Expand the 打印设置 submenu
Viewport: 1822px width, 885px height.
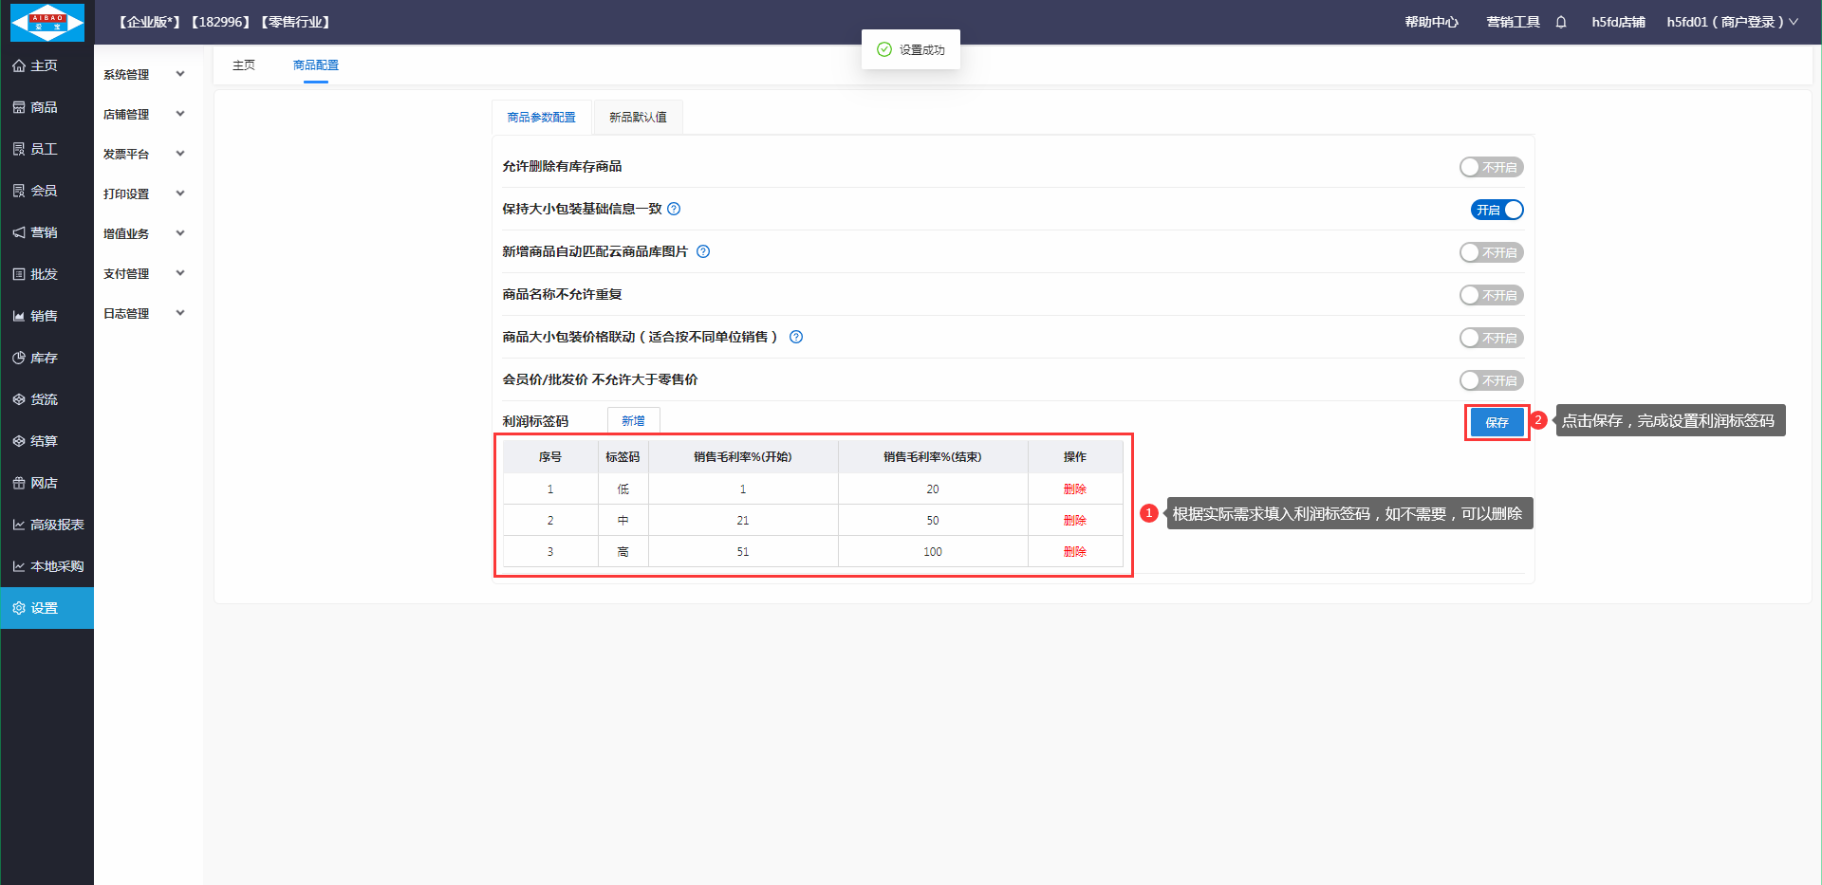143,194
